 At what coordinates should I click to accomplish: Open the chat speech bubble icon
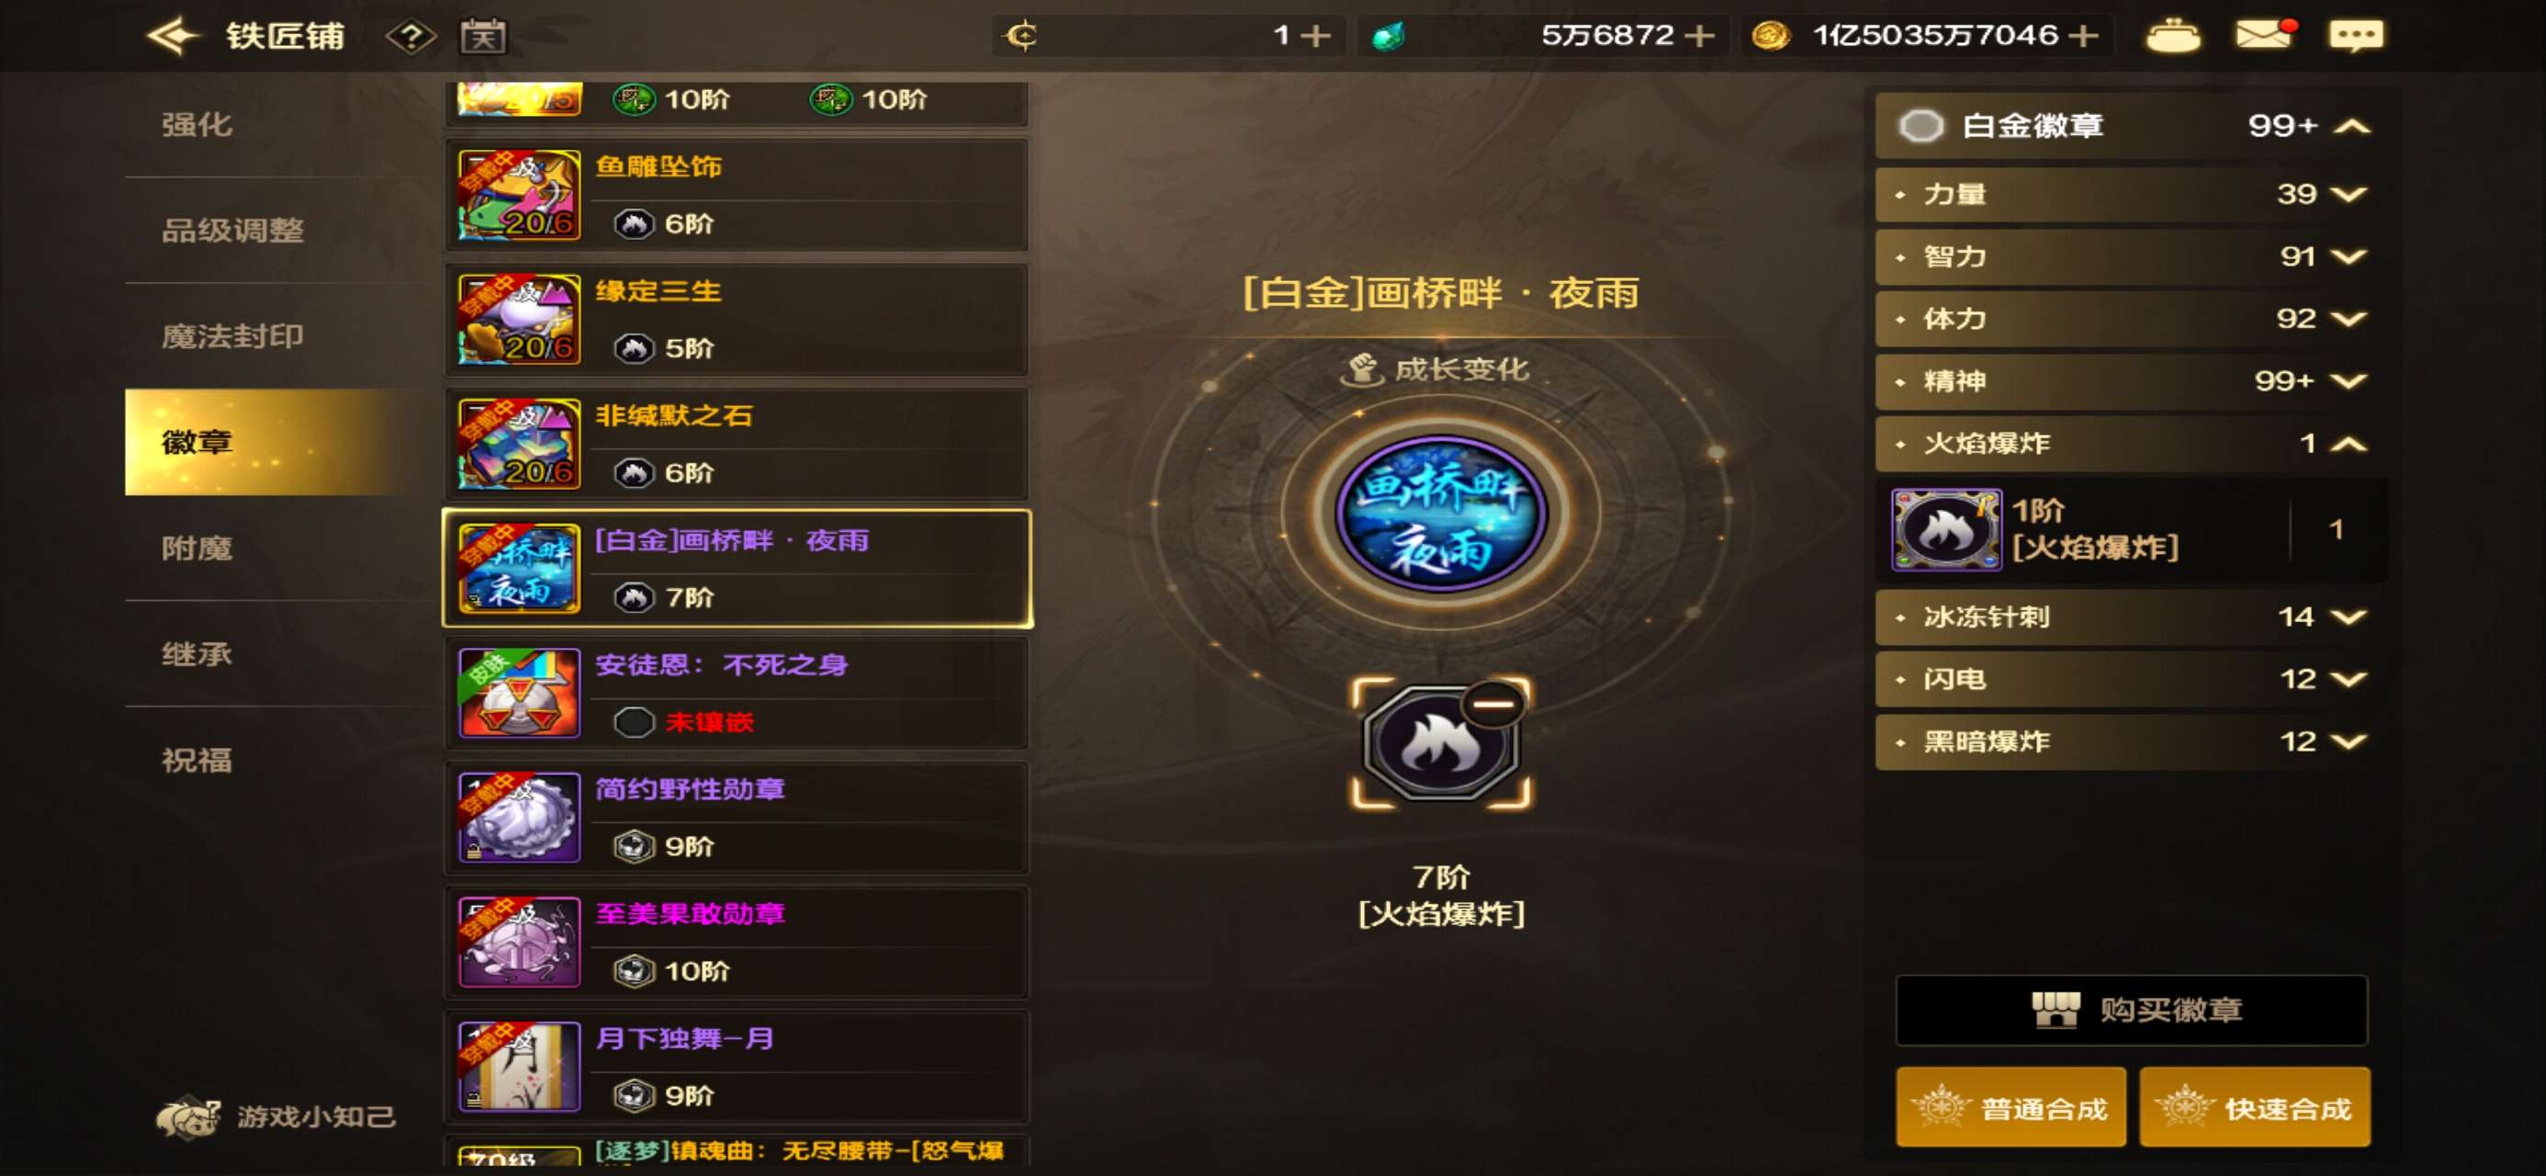coord(2356,36)
